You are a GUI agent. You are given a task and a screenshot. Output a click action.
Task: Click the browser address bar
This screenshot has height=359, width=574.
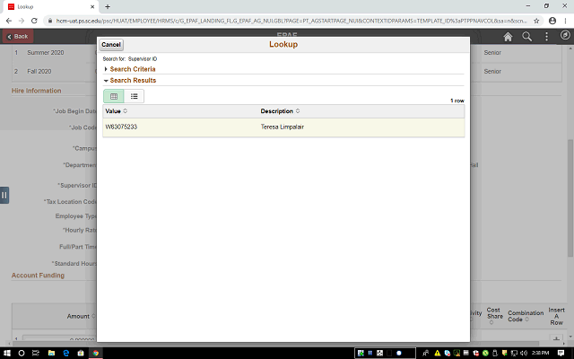coord(291,21)
